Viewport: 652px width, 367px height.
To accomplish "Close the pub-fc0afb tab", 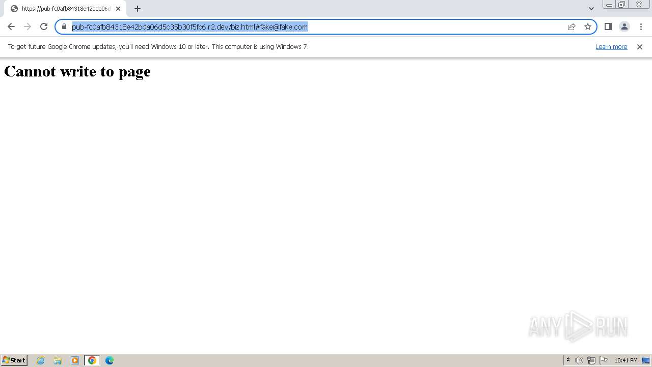I will [x=118, y=9].
